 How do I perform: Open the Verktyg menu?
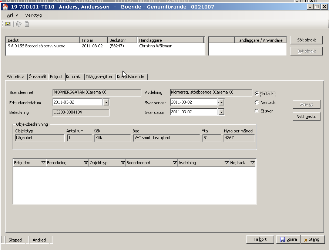tap(33, 15)
